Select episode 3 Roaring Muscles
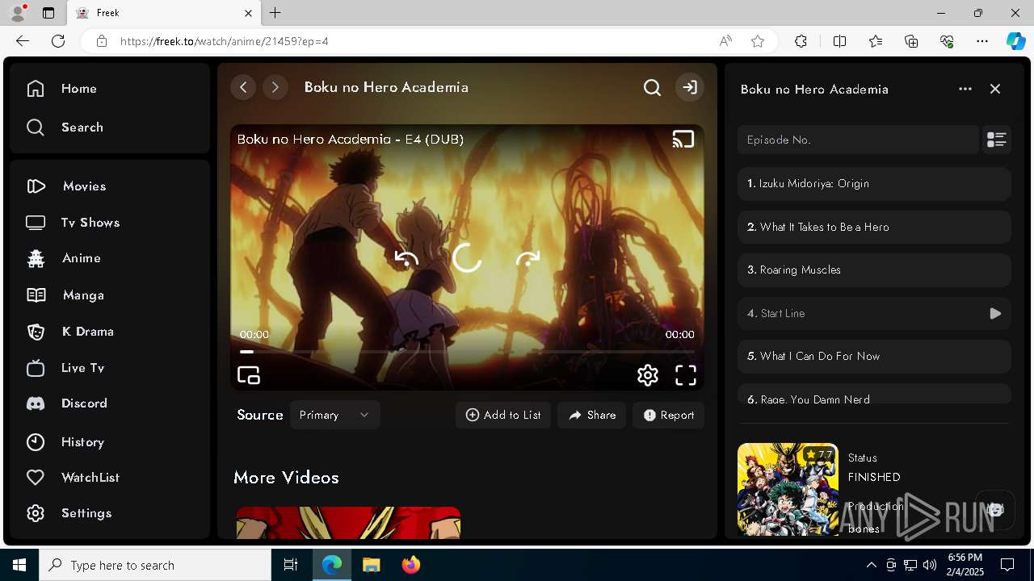Image resolution: width=1034 pixels, height=581 pixels. pyautogui.click(x=874, y=270)
